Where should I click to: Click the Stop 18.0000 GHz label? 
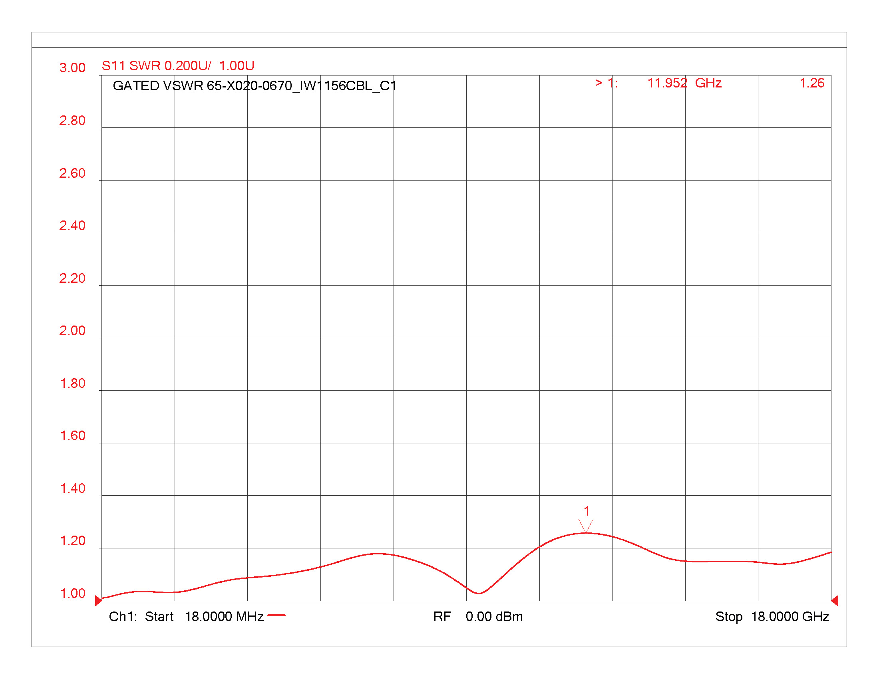772,616
